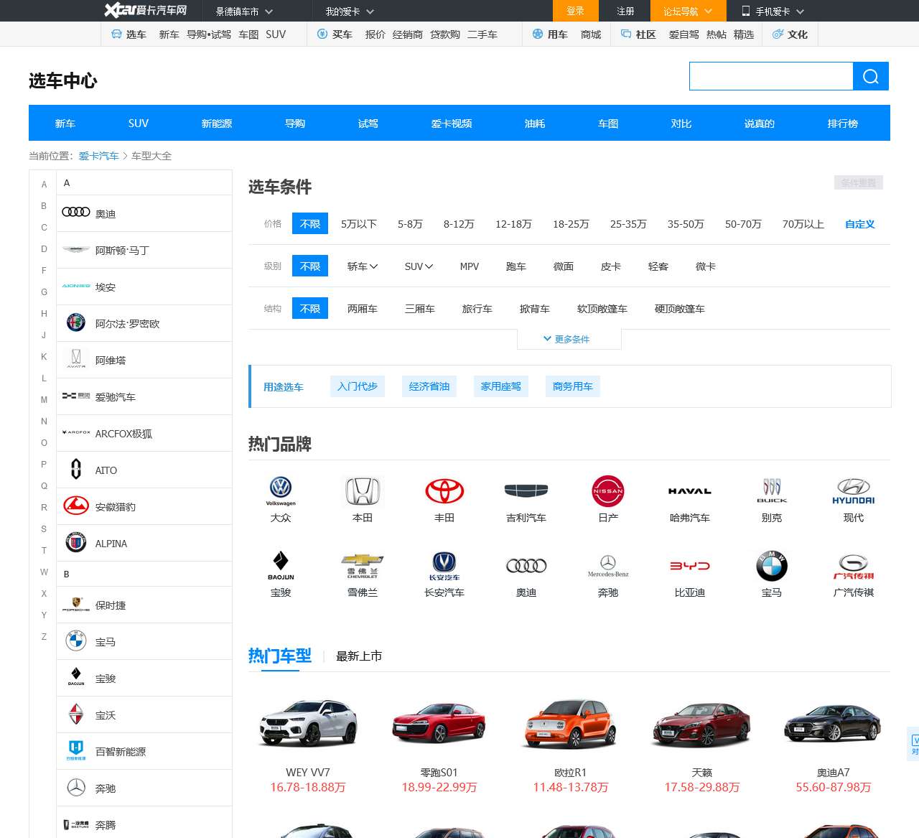Open the Buick brand logo
Screen dimensions: 919x838
coord(772,491)
